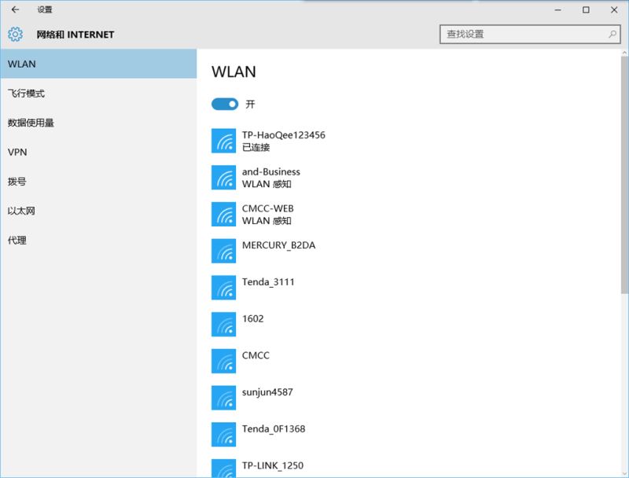This screenshot has width=629, height=478.
Task: Turn off the WLAN toggle switch
Action: 225,104
